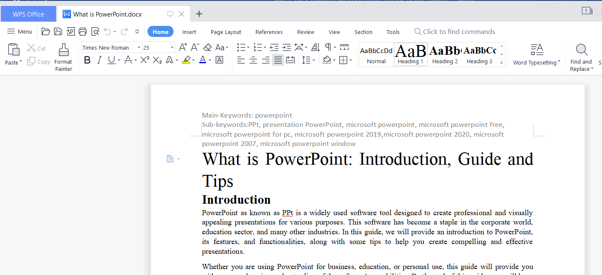Click the document navigation icon beside the title
The width and height of the screenshot is (602, 275).
(x=170, y=159)
